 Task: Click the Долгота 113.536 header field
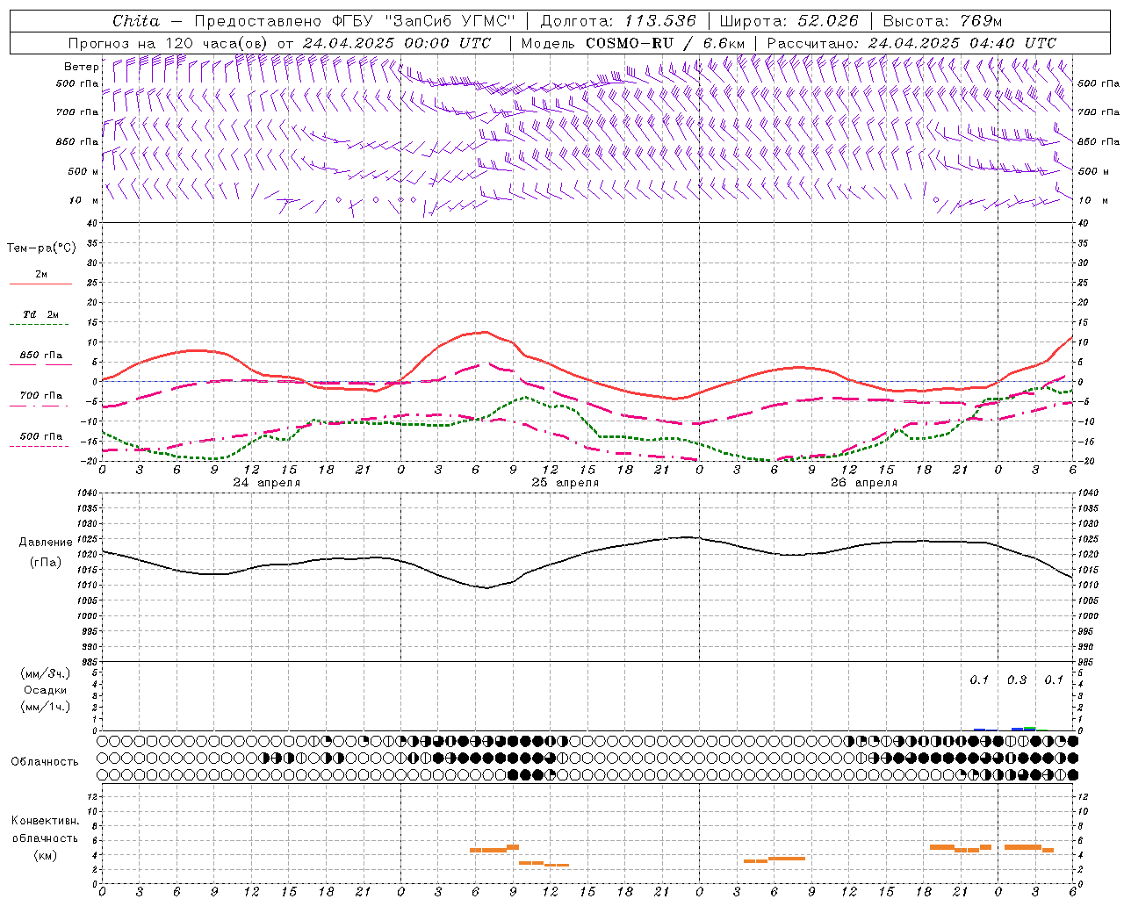click(x=618, y=21)
